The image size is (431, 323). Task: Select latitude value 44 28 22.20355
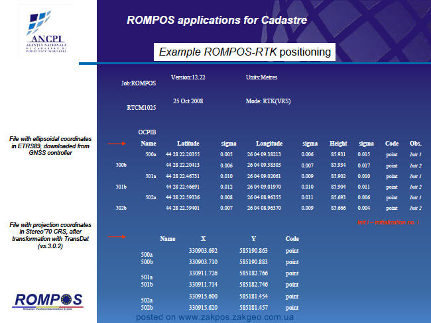coord(182,154)
